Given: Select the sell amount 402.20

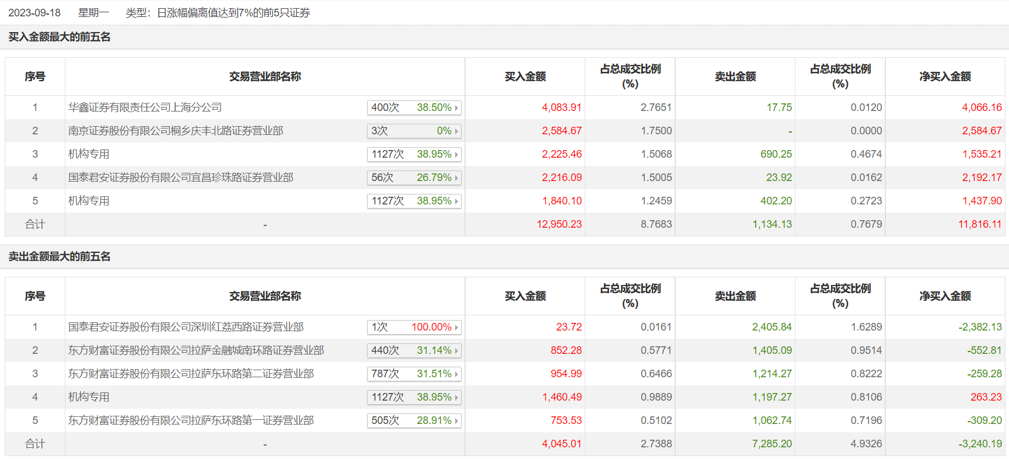Looking at the screenshot, I should pos(776,201).
